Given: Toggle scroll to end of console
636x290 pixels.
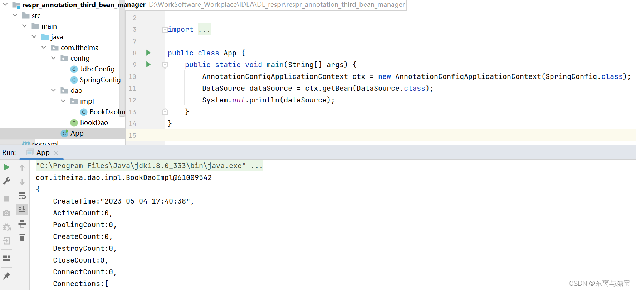Looking at the screenshot, I should [22, 209].
